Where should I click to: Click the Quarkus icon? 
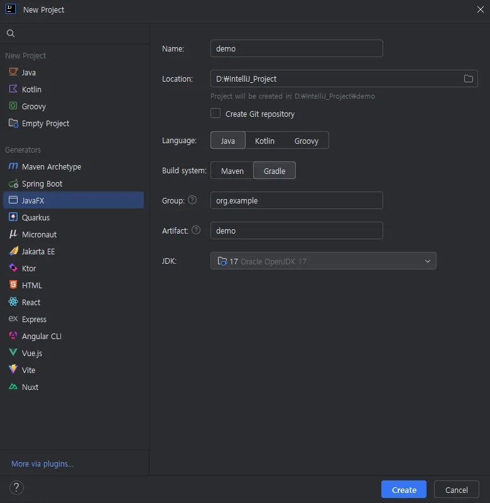pos(13,217)
